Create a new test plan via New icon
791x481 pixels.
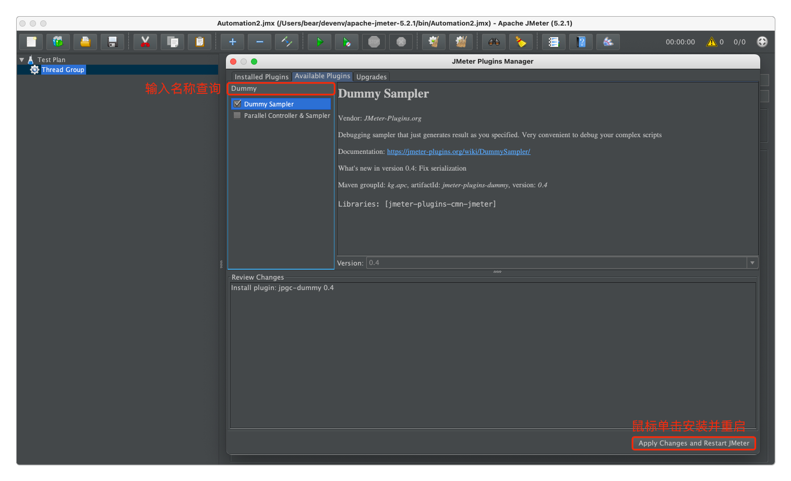31,42
